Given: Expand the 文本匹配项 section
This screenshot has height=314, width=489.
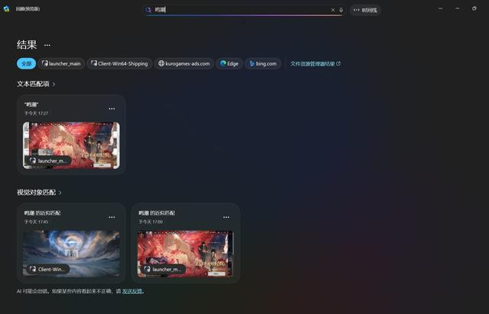Looking at the screenshot, I should click(x=36, y=84).
